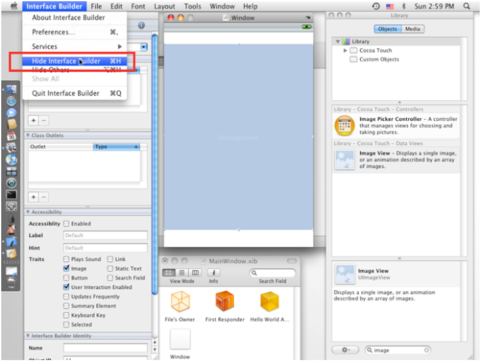
Task: Click the Info button in MainWindow.xib
Action: point(214,273)
